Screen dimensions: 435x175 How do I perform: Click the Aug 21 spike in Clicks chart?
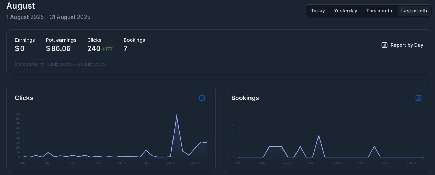pyautogui.click(x=146, y=150)
